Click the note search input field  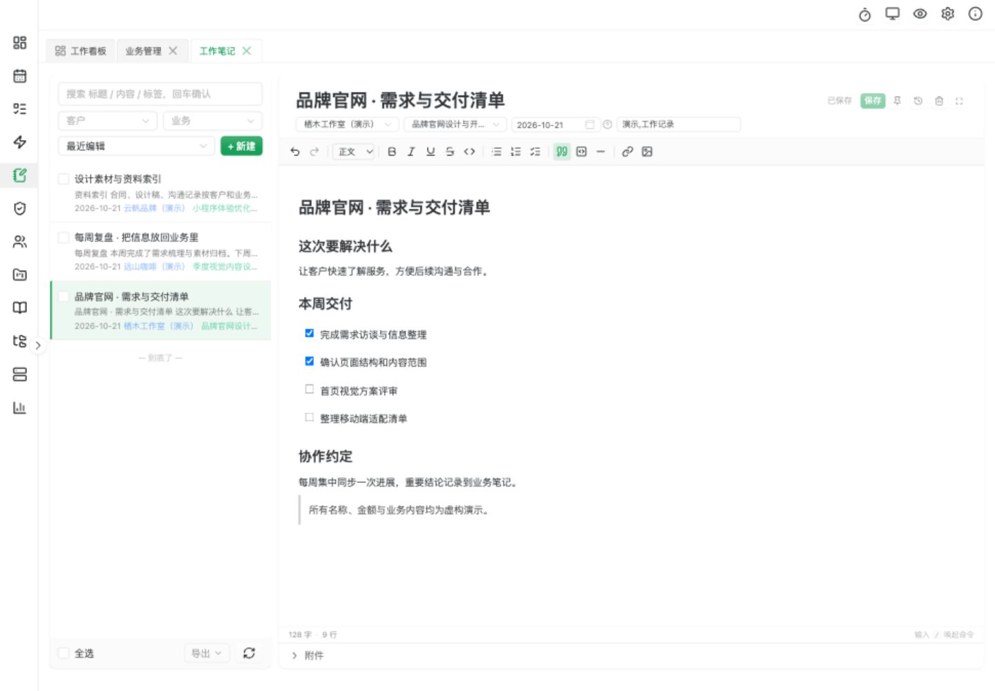tap(160, 94)
